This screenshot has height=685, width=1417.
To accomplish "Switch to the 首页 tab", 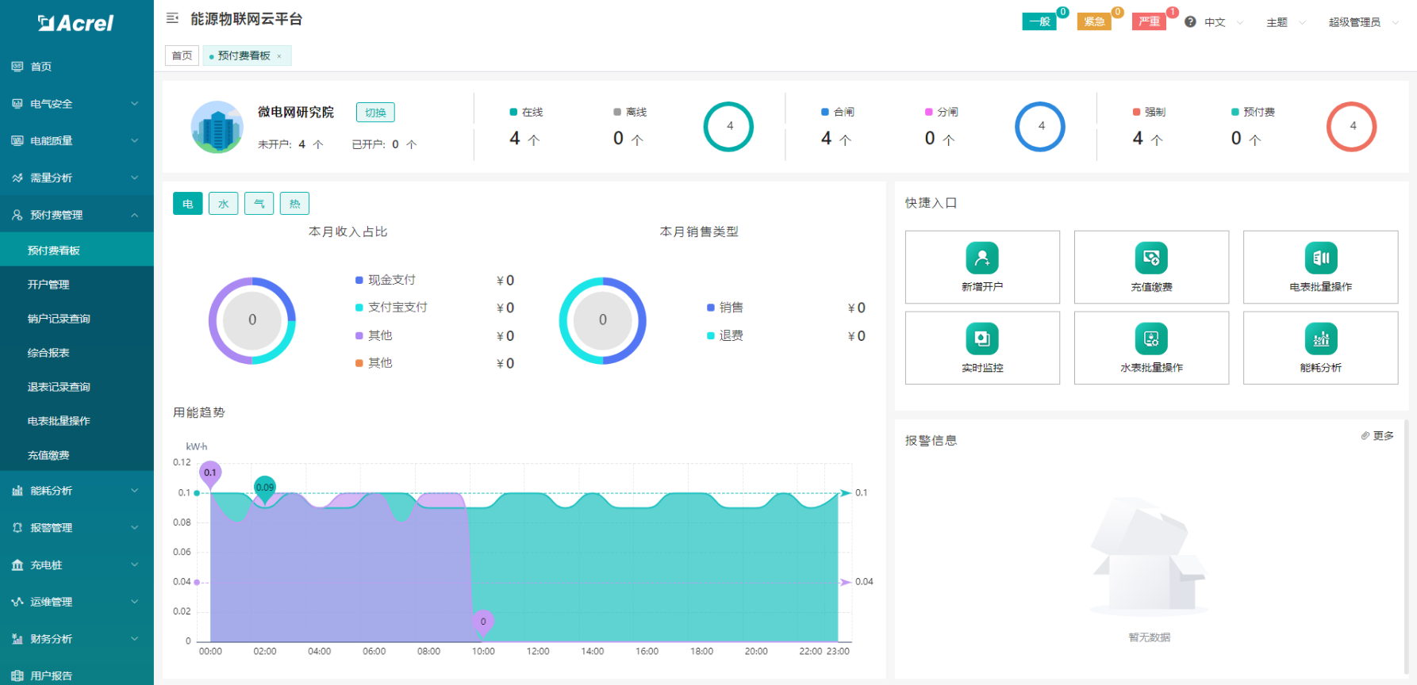I will pos(182,55).
